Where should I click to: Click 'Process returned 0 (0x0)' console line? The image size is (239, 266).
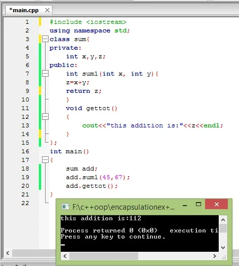109,230
